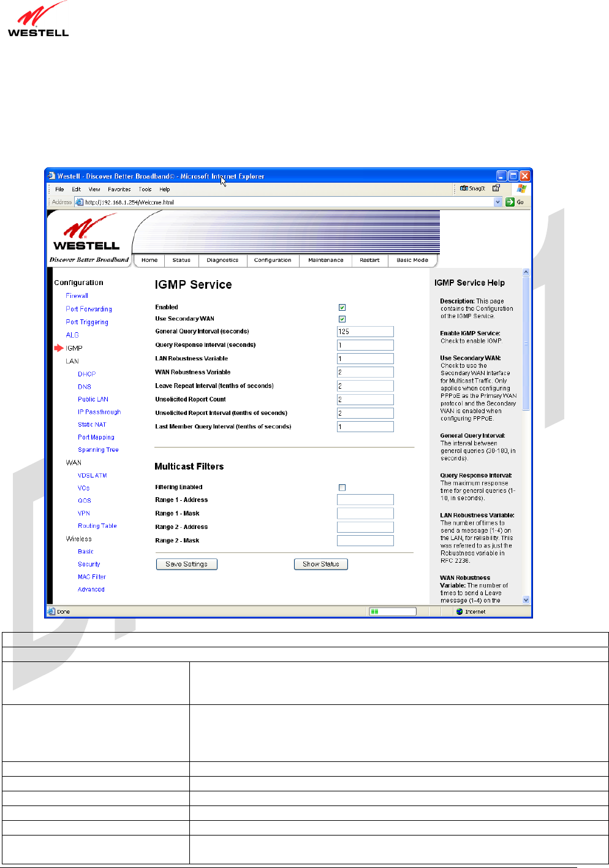The image size is (609, 868).
Task: Open the Spanning Tree link
Action: click(x=99, y=450)
